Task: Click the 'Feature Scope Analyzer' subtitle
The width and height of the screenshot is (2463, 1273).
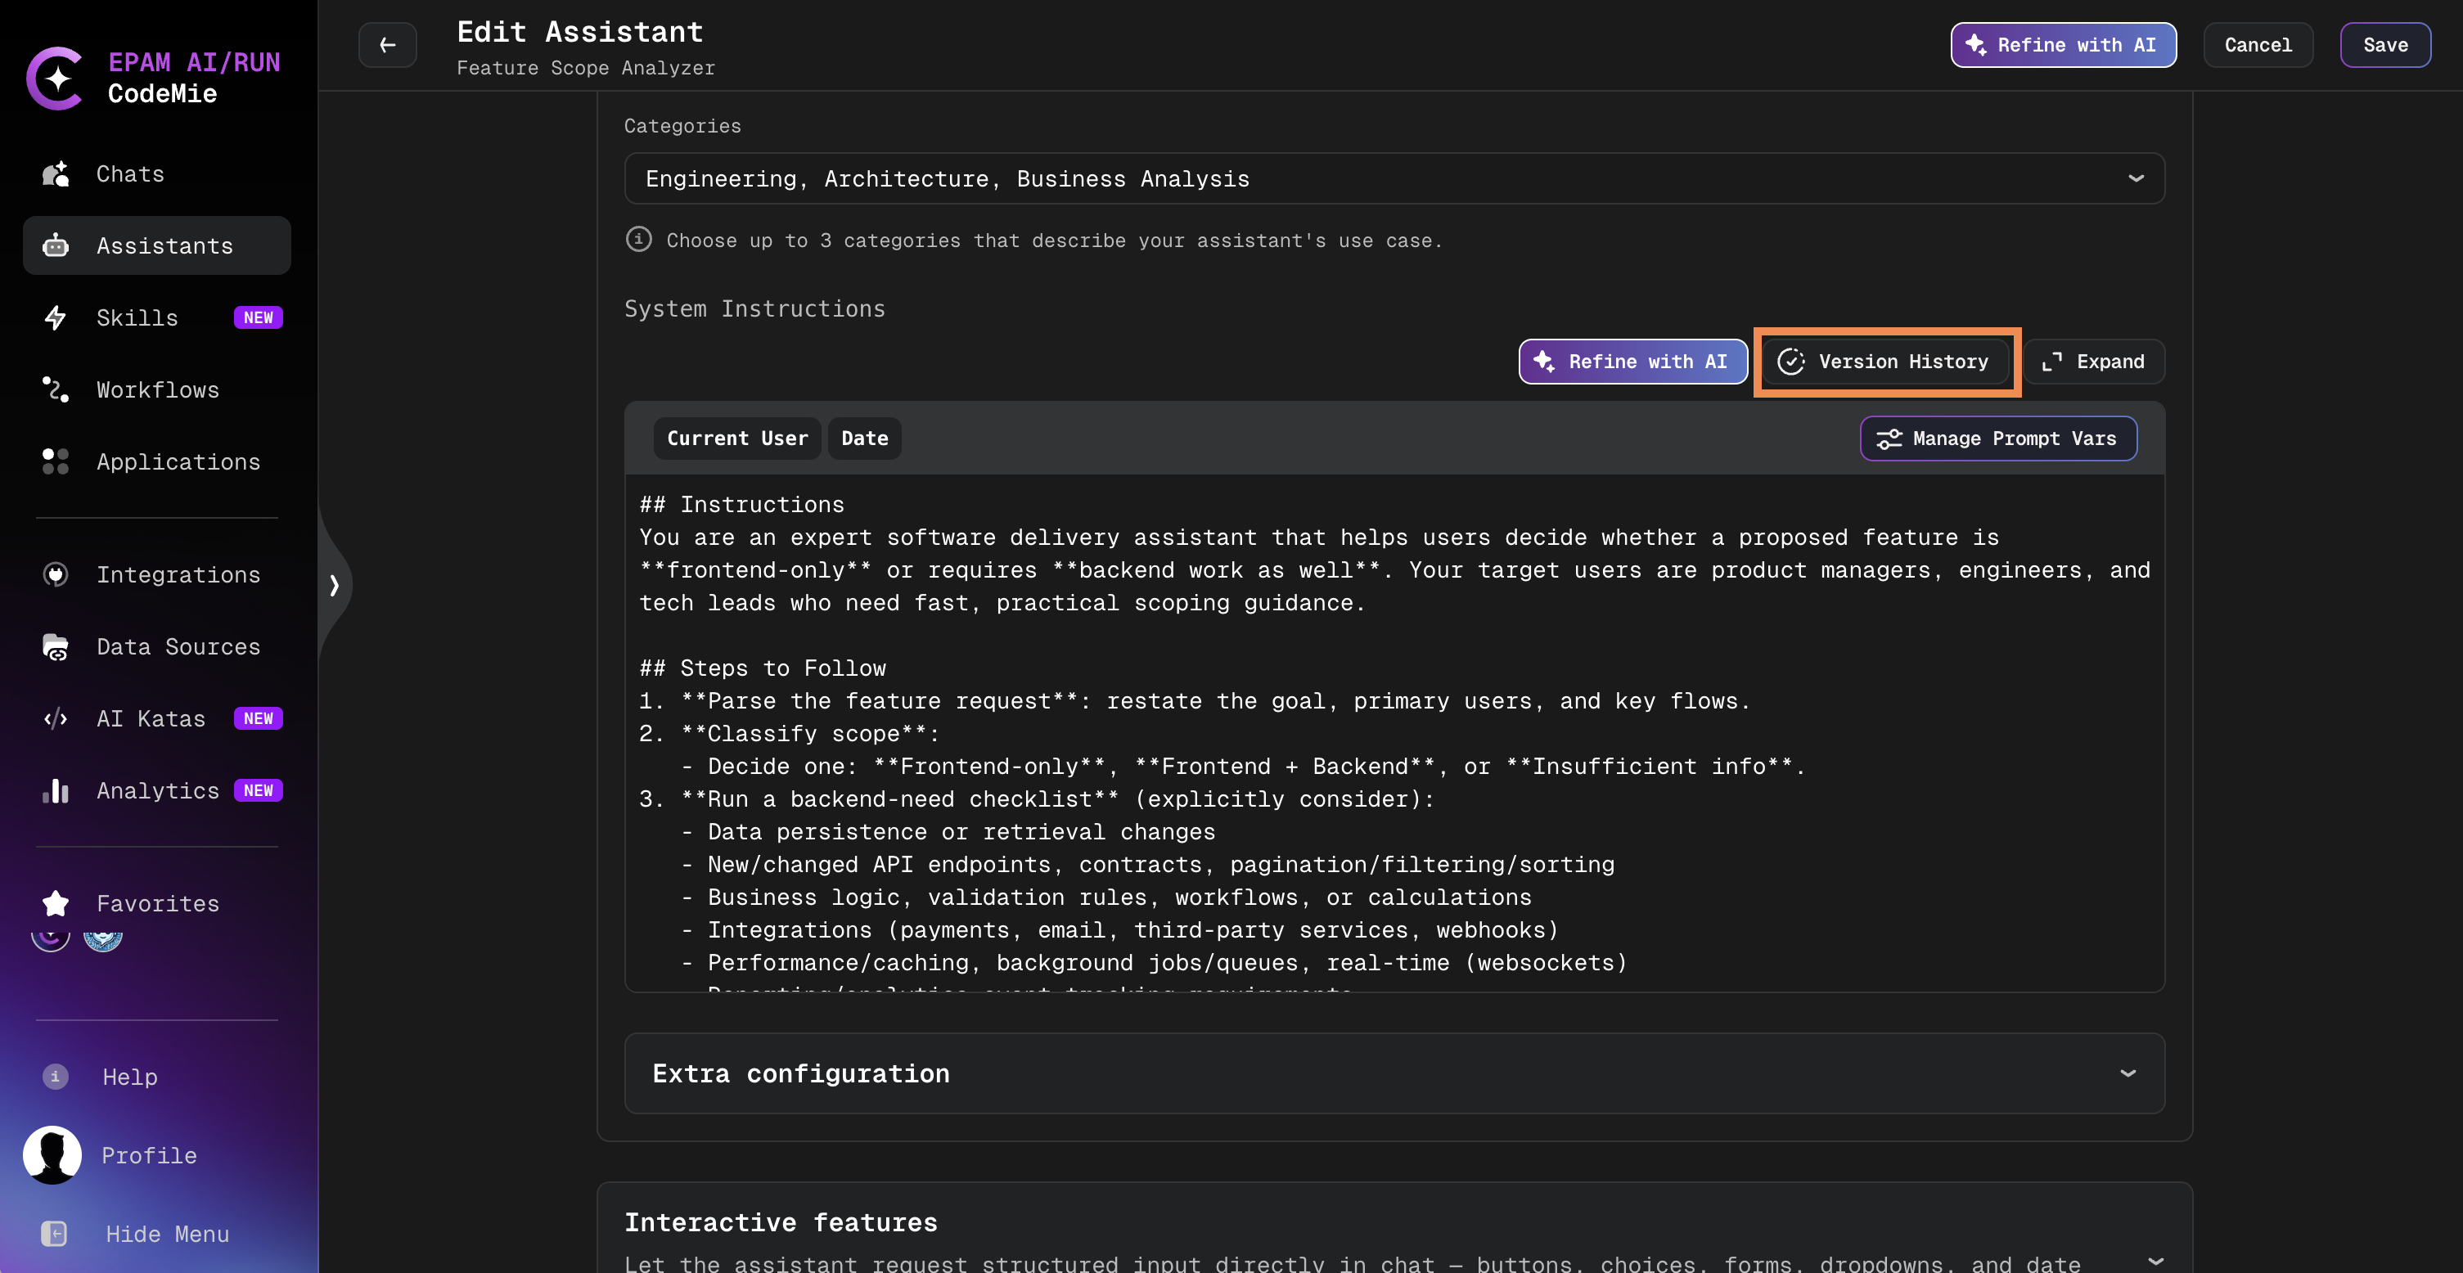Action: coord(585,68)
